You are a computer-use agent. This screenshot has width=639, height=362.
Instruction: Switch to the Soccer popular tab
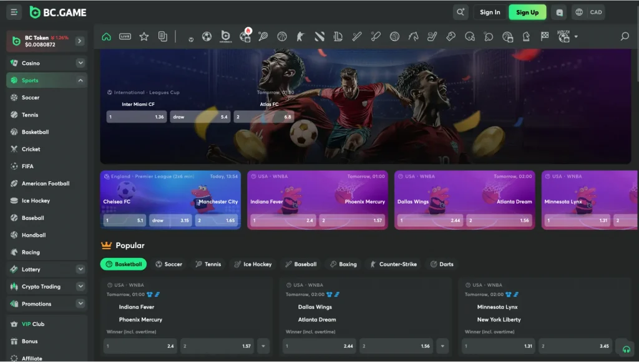click(x=168, y=264)
